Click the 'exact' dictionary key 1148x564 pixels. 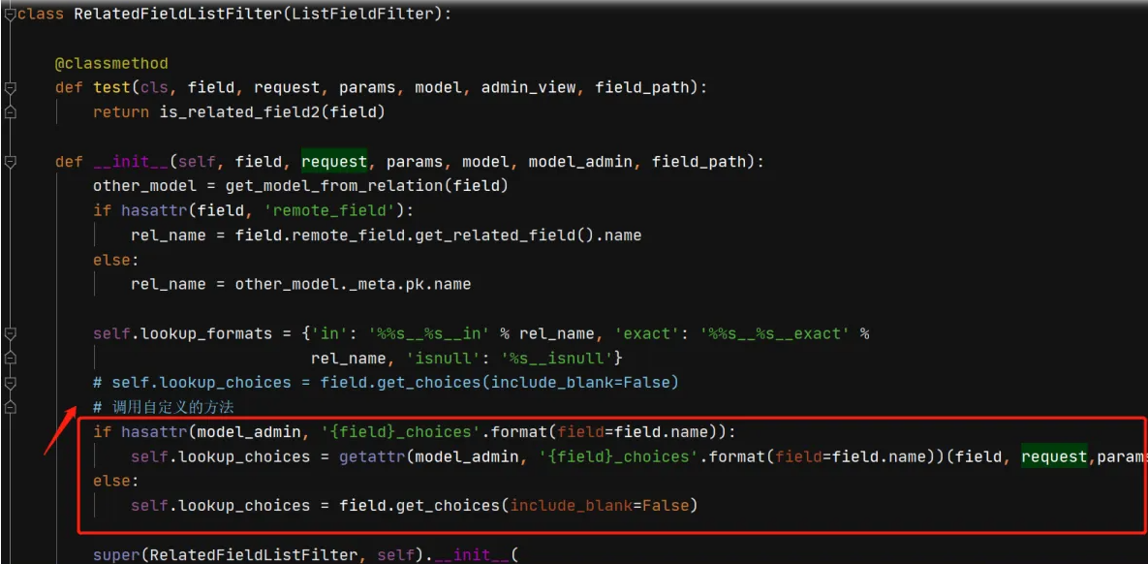point(646,333)
